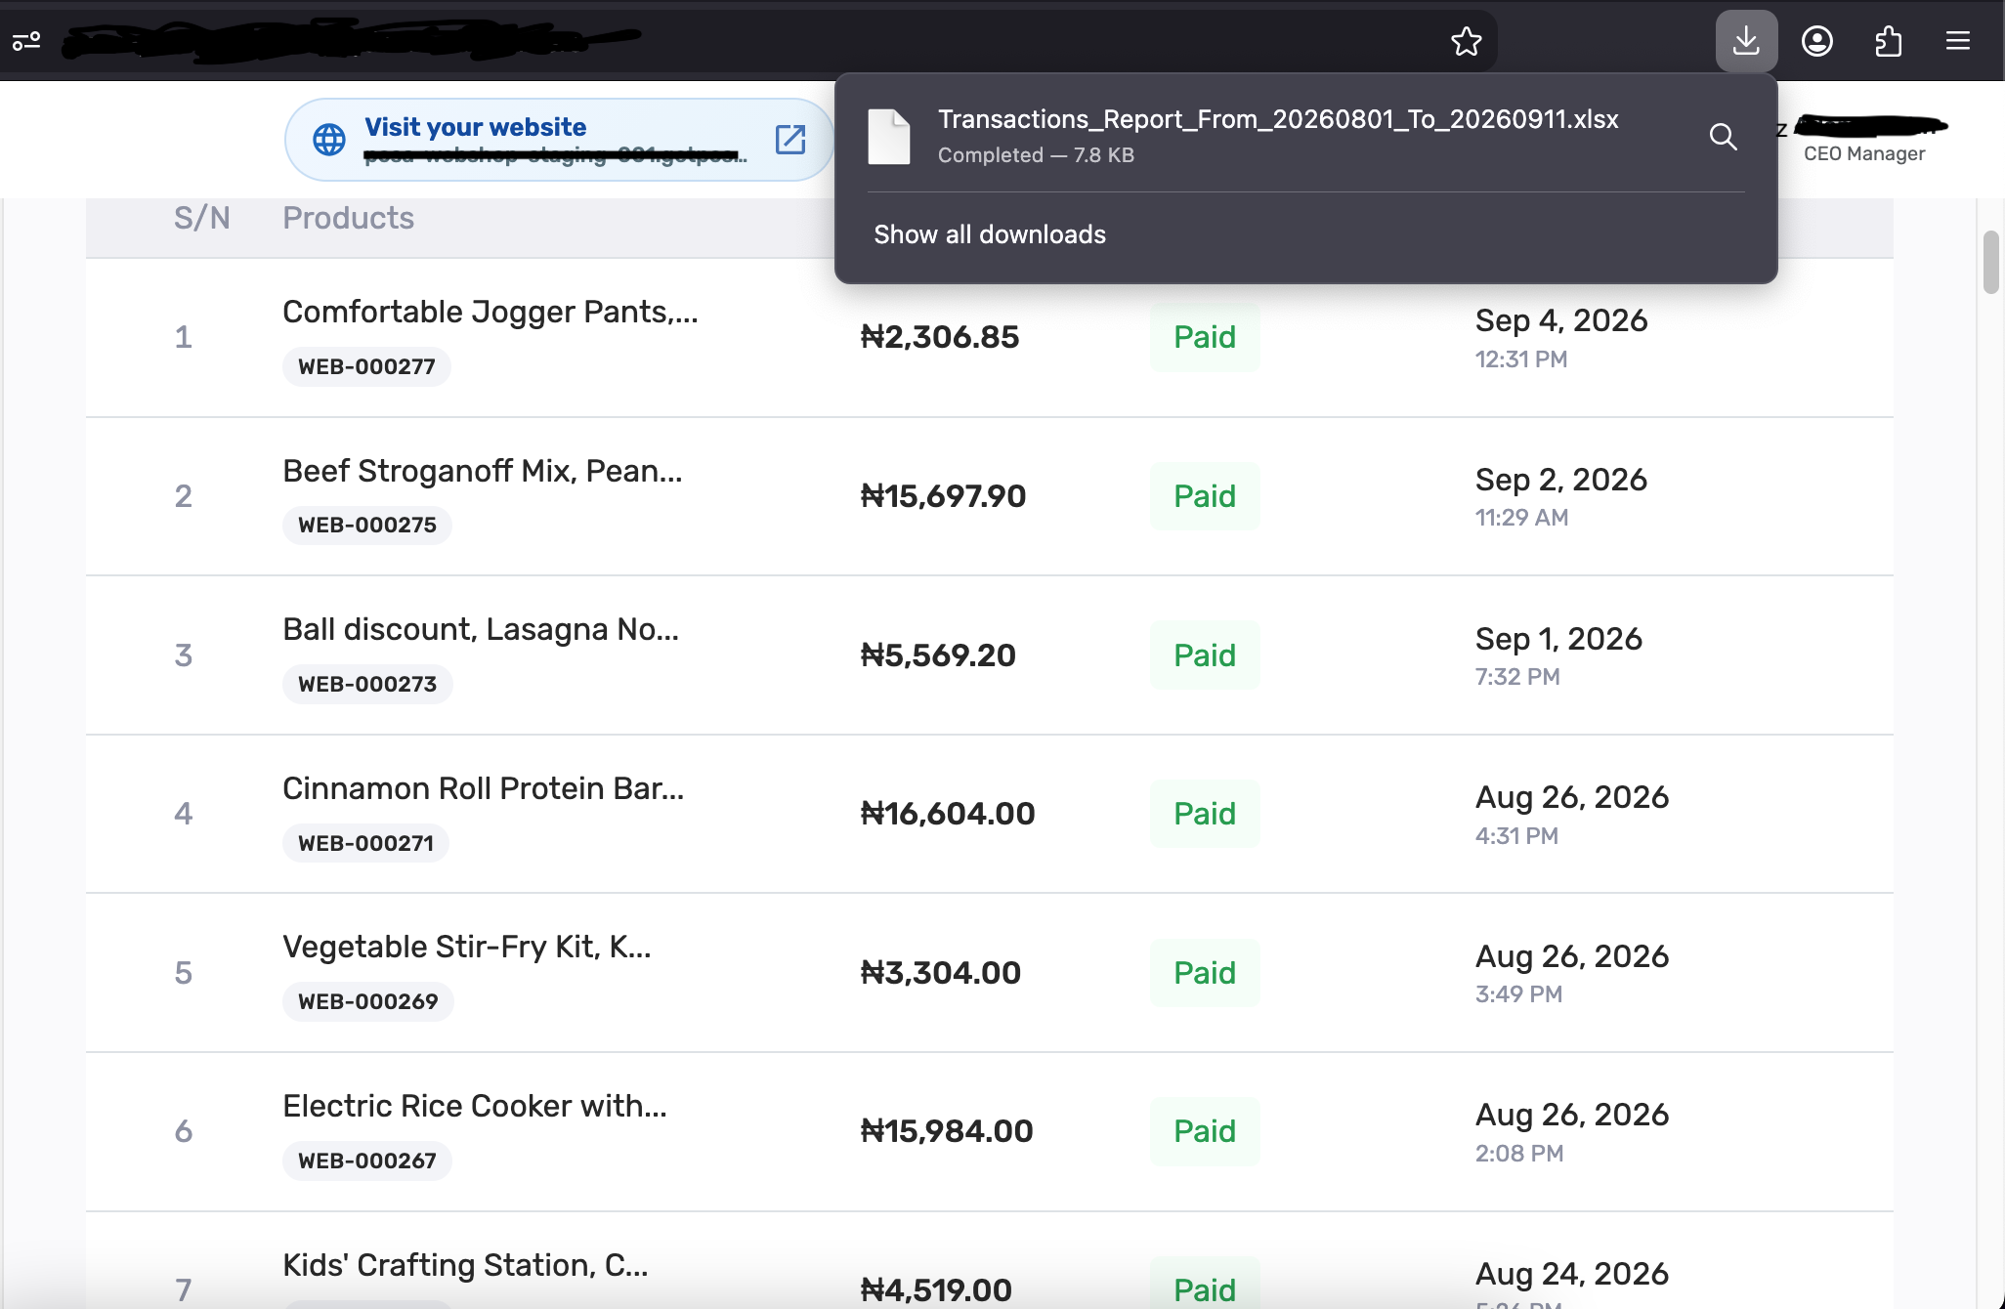Select the Beef Stroganoff Mix transaction row
The height and width of the screenshot is (1309, 2005).
pyautogui.click(x=989, y=496)
